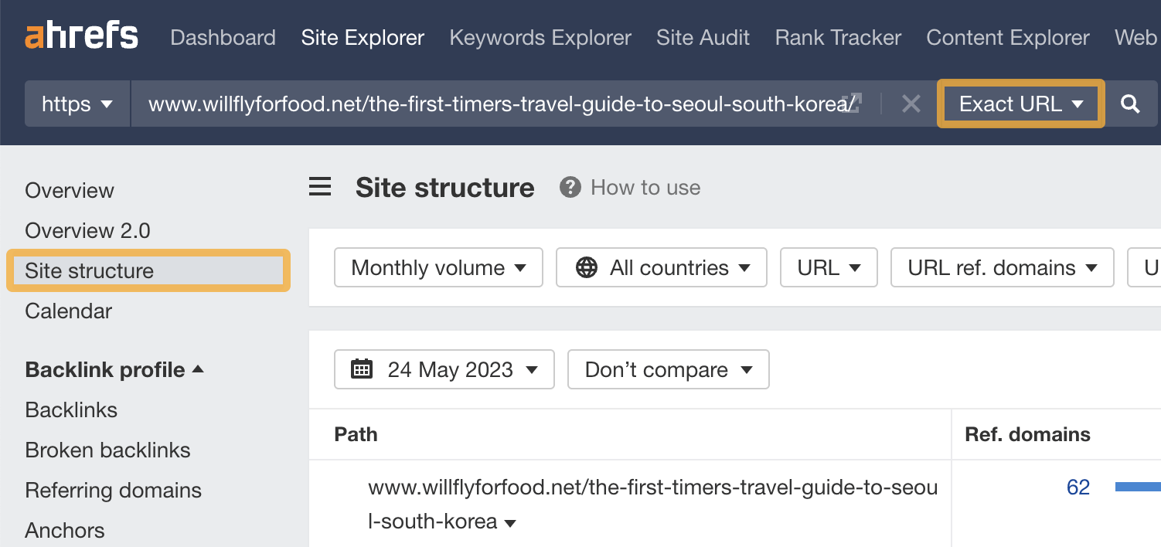Click the Ahrefs logo
1161x547 pixels.
80,35
